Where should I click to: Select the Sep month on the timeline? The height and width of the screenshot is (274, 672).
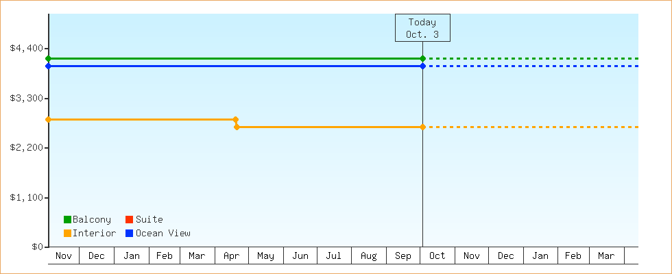tap(403, 256)
